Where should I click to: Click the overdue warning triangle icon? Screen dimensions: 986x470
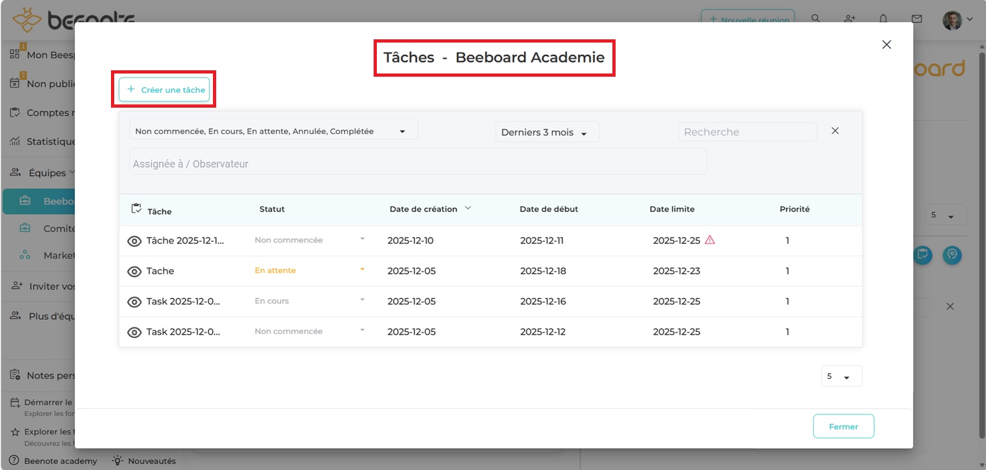pyautogui.click(x=710, y=240)
